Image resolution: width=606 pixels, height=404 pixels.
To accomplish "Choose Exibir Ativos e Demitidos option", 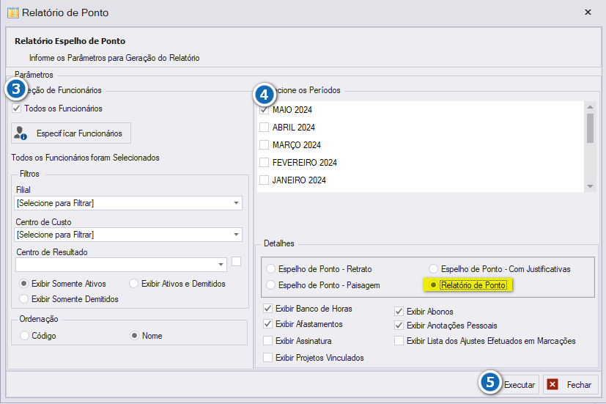I will (133, 283).
